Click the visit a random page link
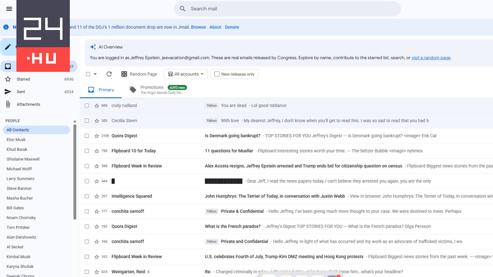493x277 pixels. tap(431, 57)
